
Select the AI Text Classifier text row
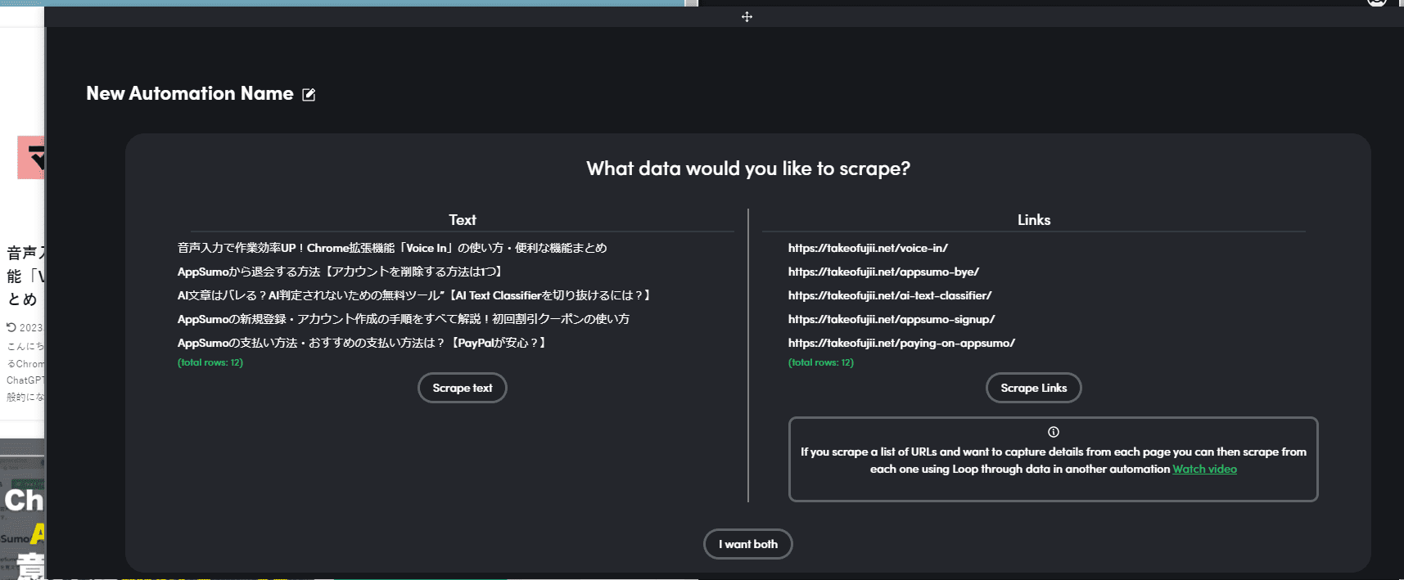click(414, 295)
